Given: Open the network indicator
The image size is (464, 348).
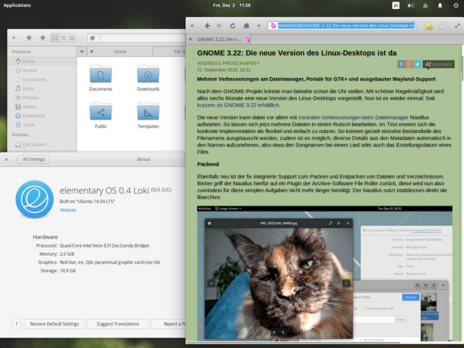Looking at the screenshot, I should click(425, 5).
